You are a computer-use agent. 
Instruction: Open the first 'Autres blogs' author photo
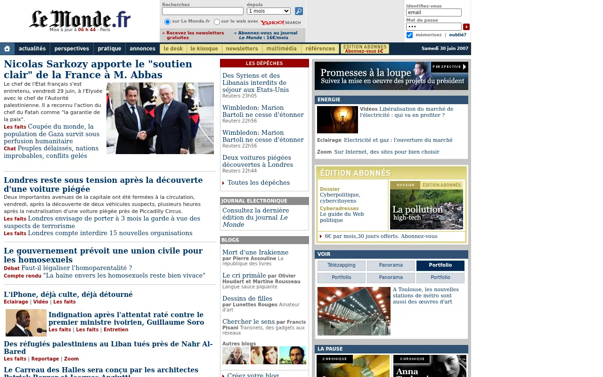(236, 355)
